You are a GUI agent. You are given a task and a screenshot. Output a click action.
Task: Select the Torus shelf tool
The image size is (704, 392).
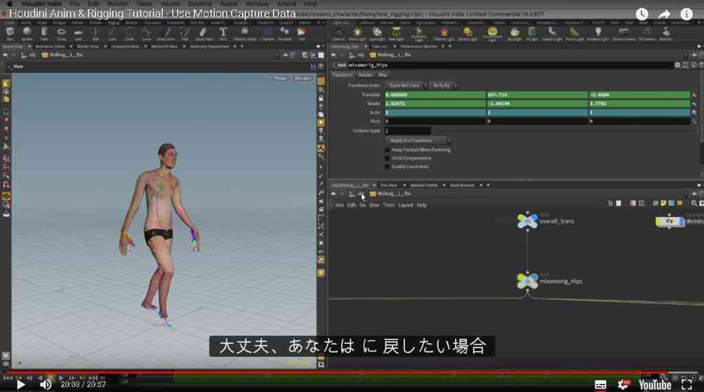pos(61,32)
